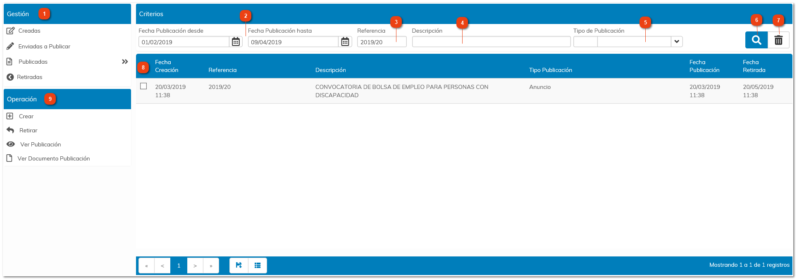Open Enviadas a Publicar list
The image size is (797, 280).
(44, 46)
